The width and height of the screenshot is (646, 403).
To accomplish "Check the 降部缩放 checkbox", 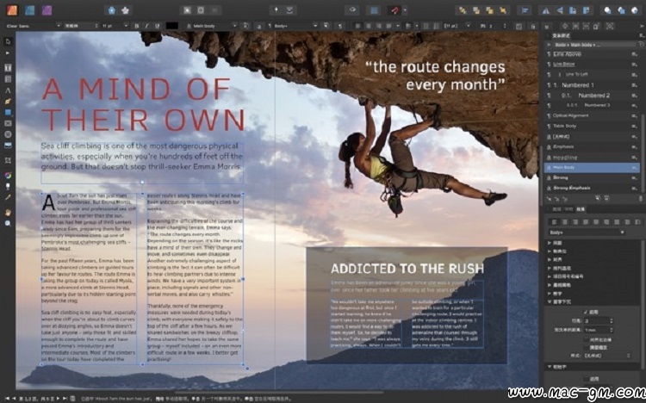I will [586, 348].
